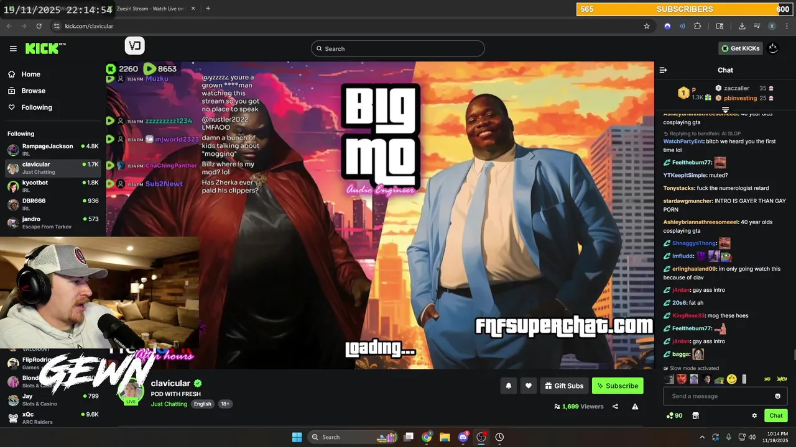This screenshot has height=447, width=796.
Task: Insert the Pepe frog emote
Action: click(x=719, y=379)
